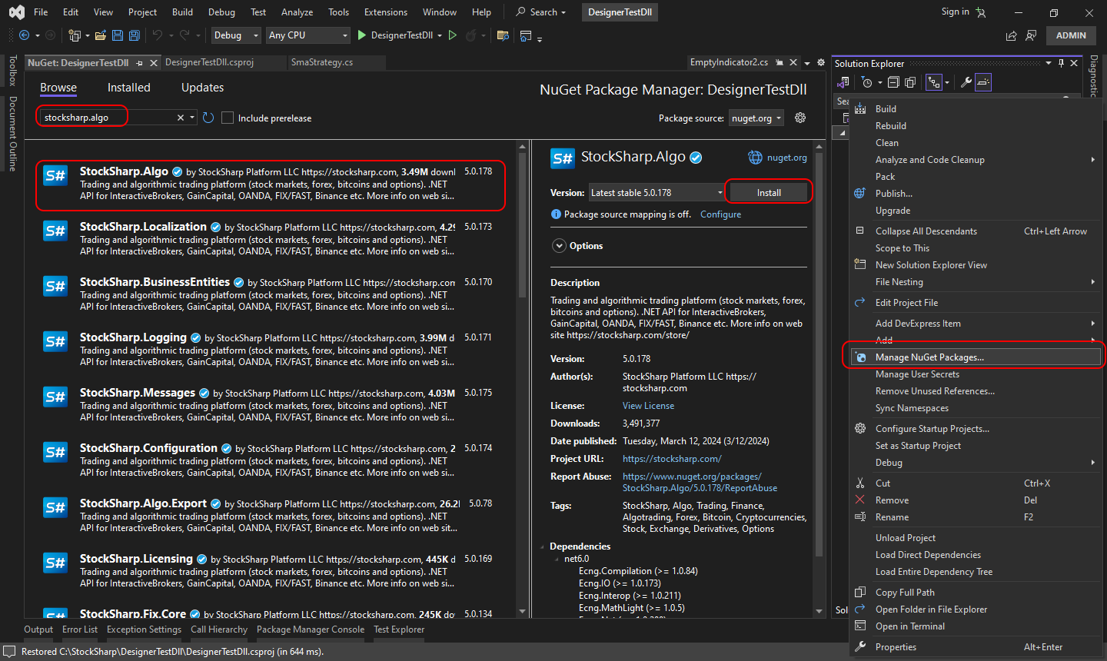Open the Version Latest stable 5.0.178 dropdown
Viewport: 1107px width, 661px height.
click(657, 193)
